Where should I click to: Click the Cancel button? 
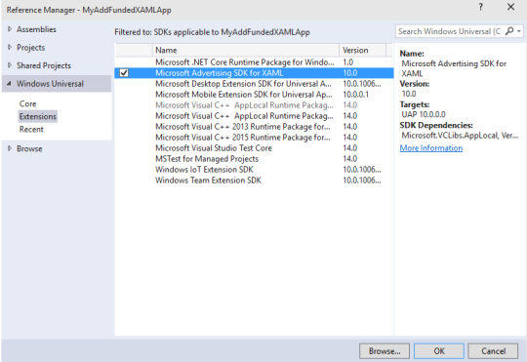click(493, 351)
